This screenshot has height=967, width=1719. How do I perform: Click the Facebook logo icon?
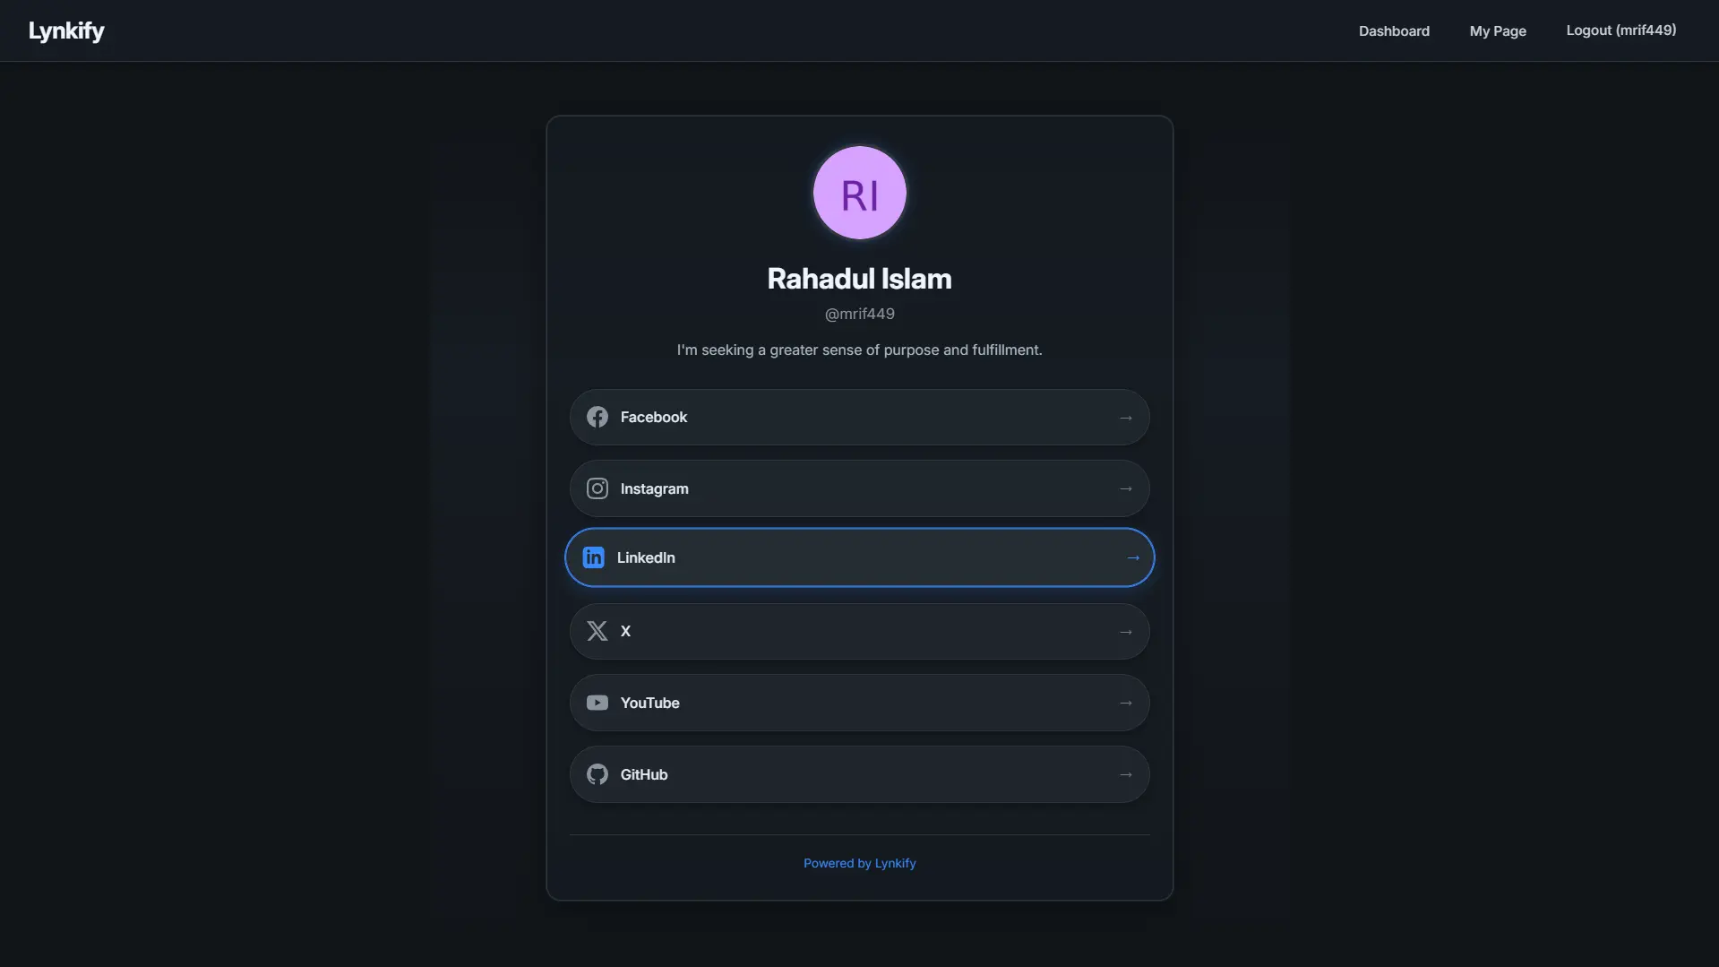point(597,417)
